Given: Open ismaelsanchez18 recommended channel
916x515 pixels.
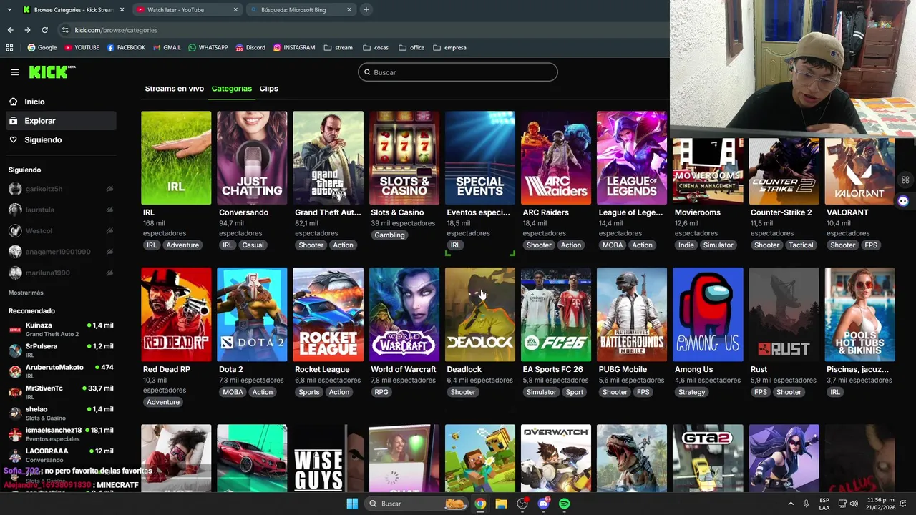Looking at the screenshot, I should (x=62, y=434).
